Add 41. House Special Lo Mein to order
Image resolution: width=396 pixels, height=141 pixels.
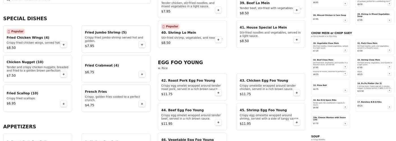click(297, 39)
